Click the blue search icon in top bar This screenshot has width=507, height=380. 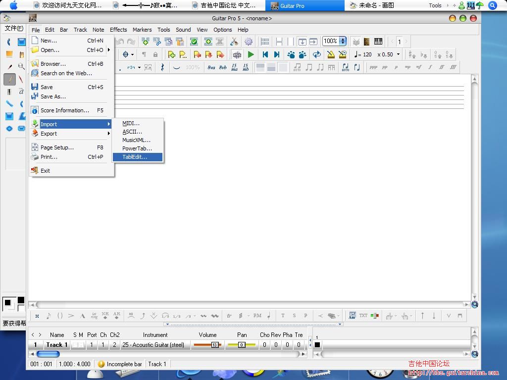pyautogui.click(x=493, y=5)
